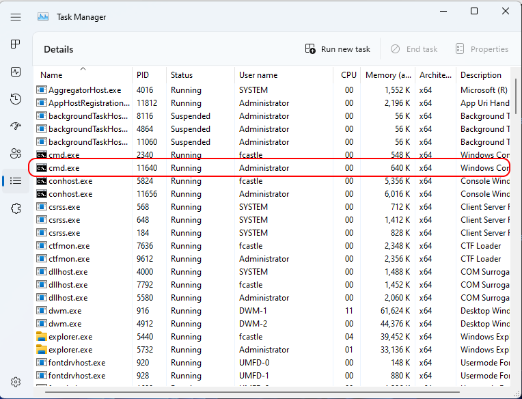Image resolution: width=522 pixels, height=399 pixels.
Task: Maximize the Task Manager window
Action: 474,12
